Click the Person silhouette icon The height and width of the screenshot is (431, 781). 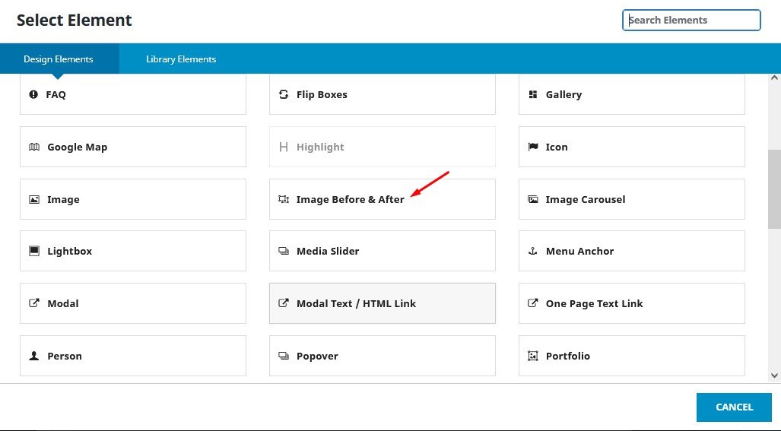click(33, 356)
